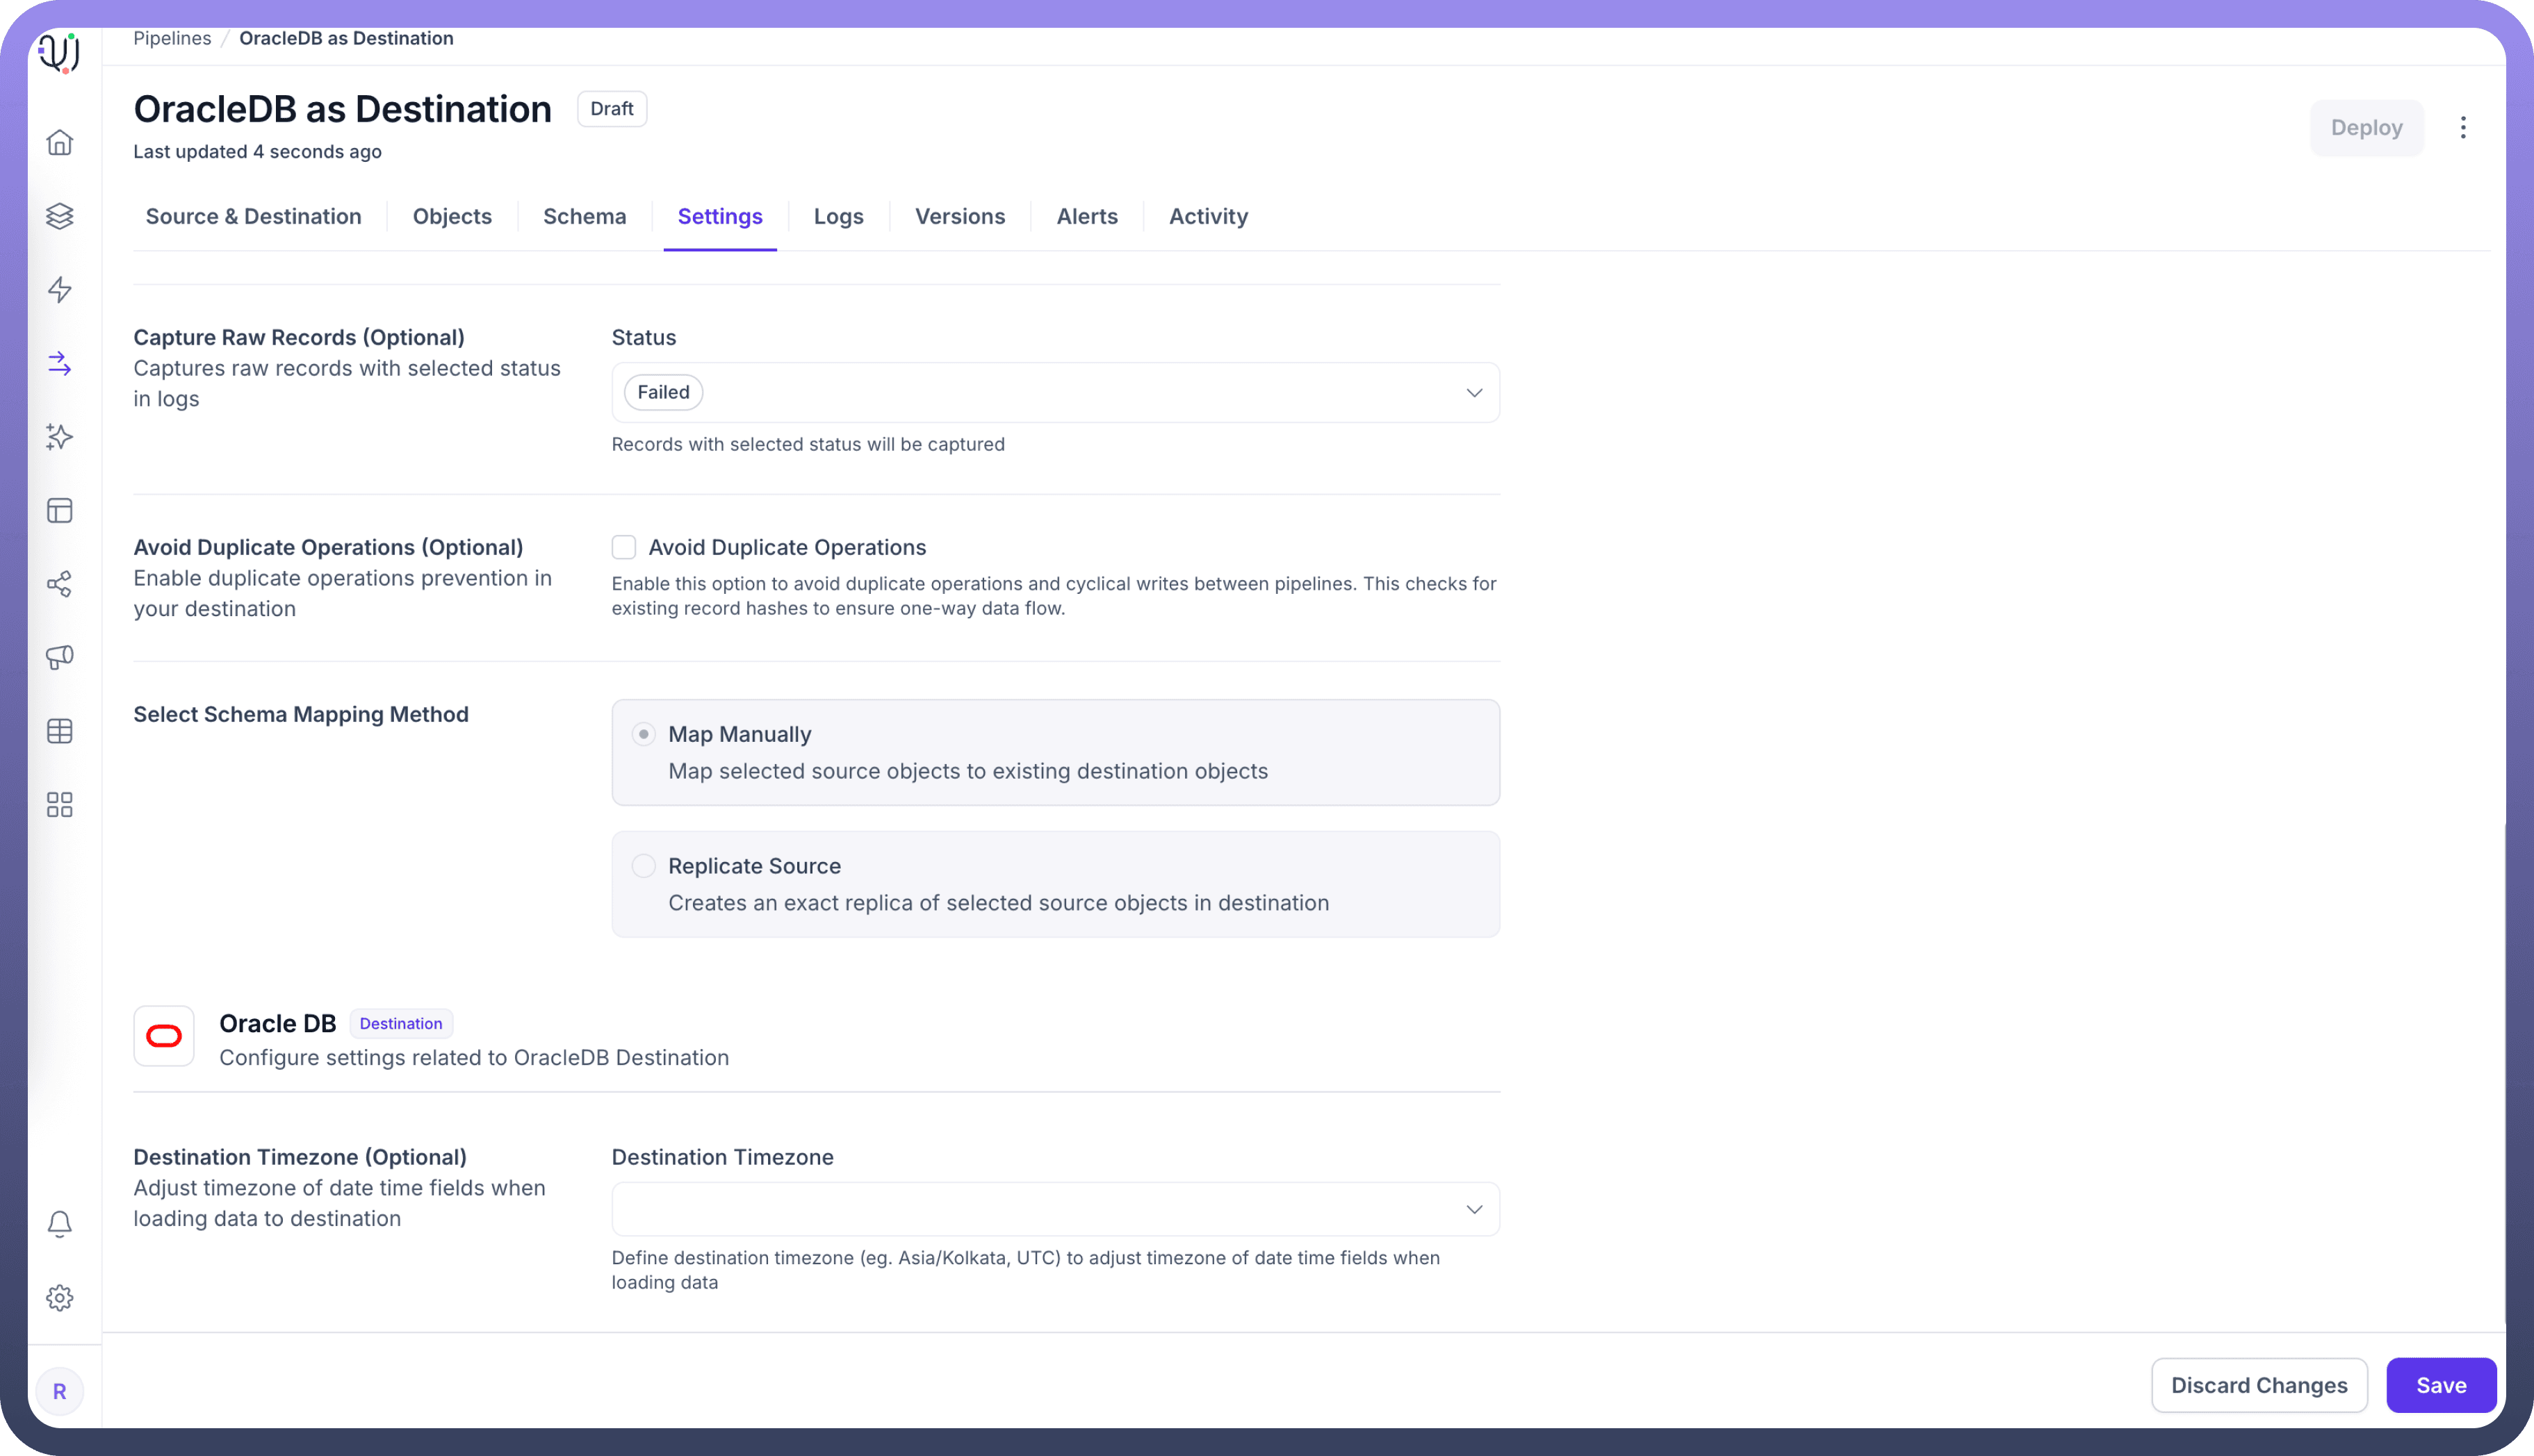Open the three-dot more options menu
This screenshot has height=1456, width=2534.
[2463, 127]
